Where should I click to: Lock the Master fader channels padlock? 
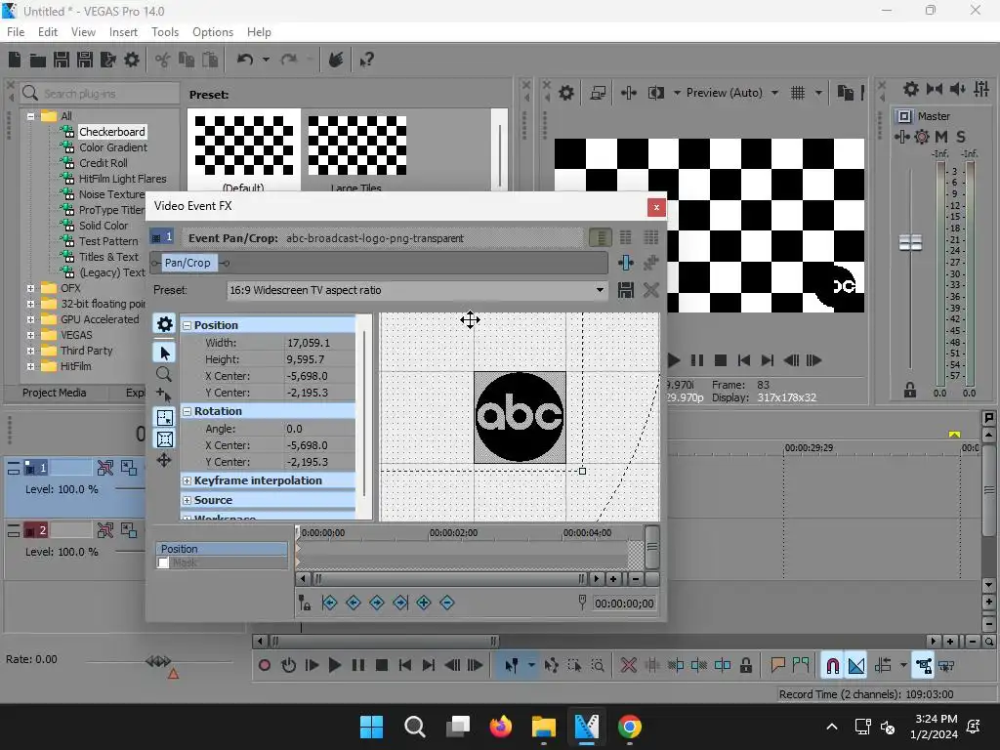pos(910,390)
